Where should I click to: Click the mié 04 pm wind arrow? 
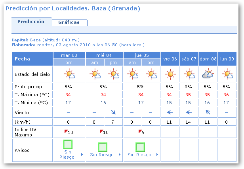pos(113,112)
